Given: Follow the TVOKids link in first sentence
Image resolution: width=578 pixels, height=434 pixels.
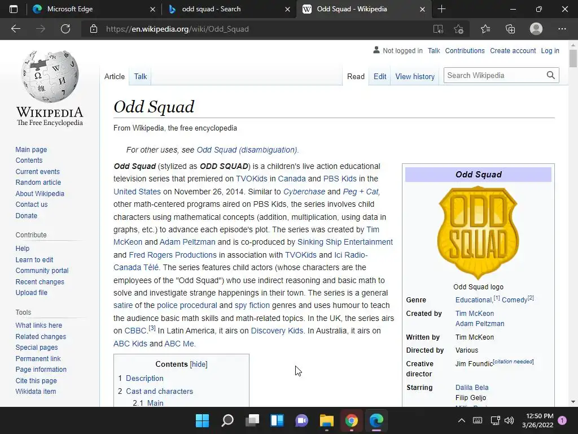Looking at the screenshot, I should (x=251, y=179).
